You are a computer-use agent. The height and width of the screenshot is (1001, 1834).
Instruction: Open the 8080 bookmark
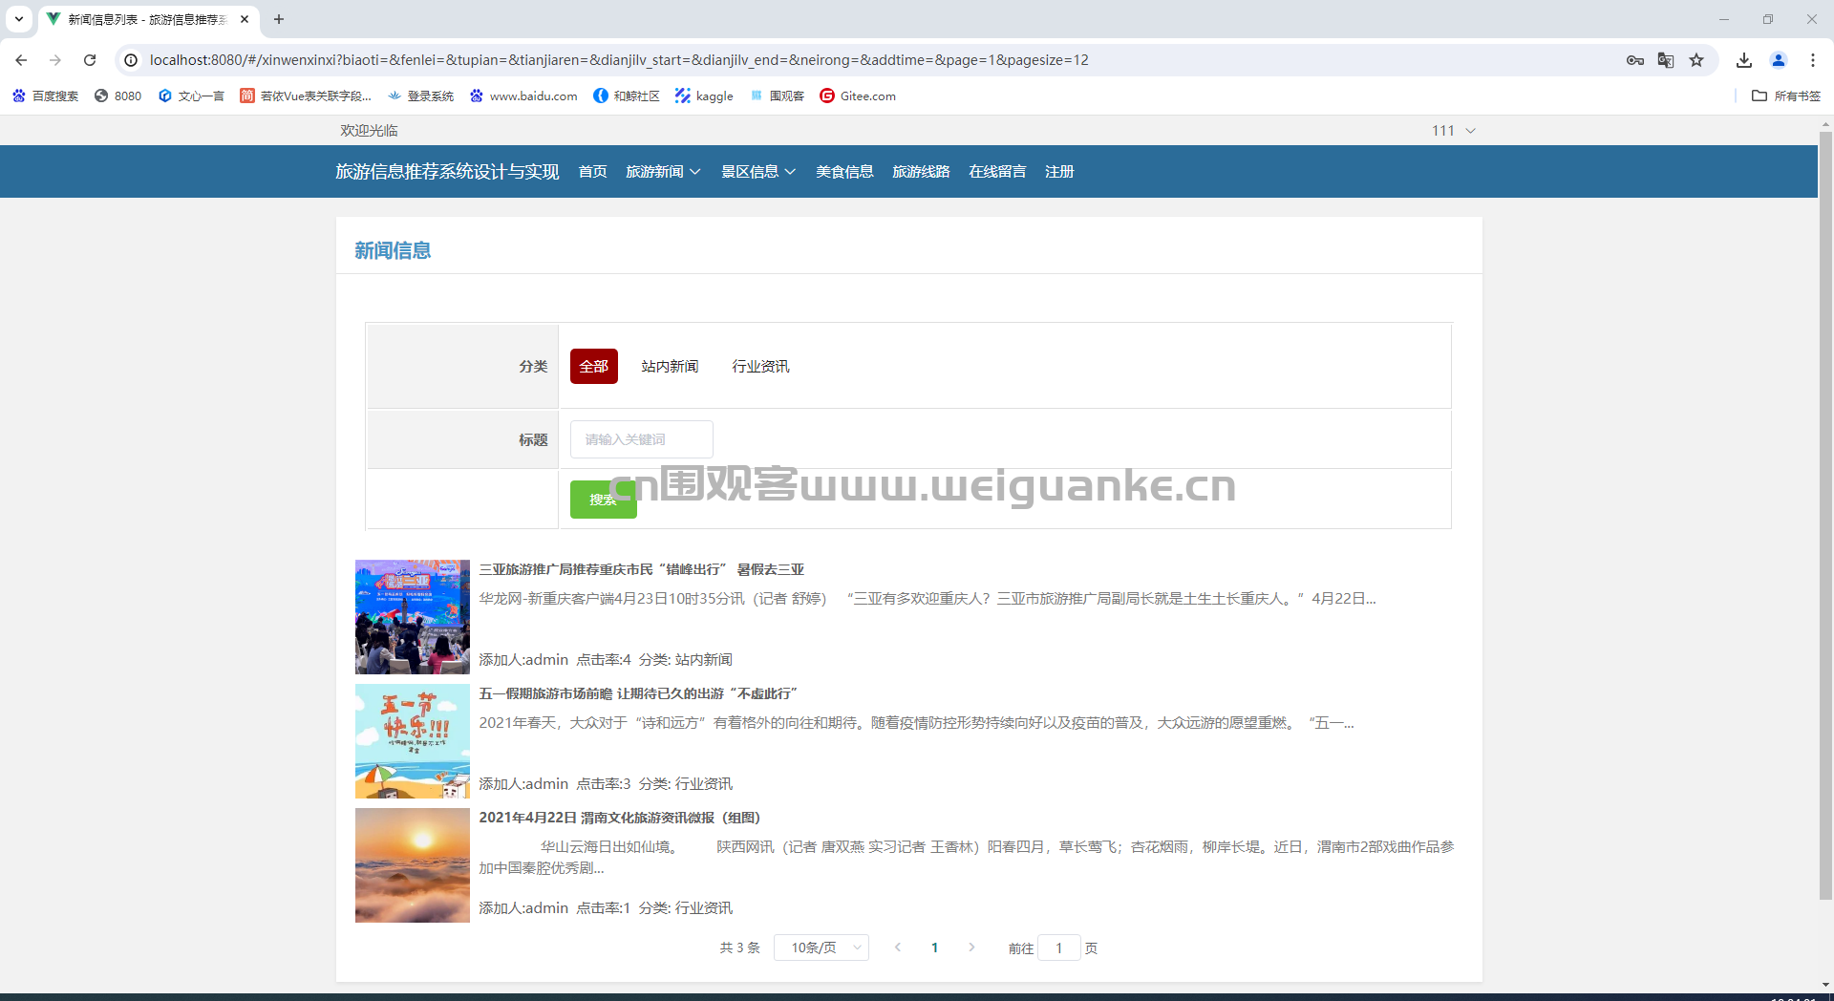(x=117, y=96)
